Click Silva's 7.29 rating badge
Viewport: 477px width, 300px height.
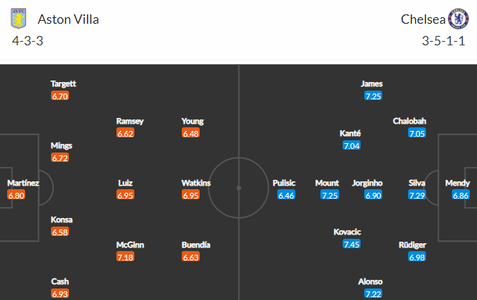(x=417, y=195)
